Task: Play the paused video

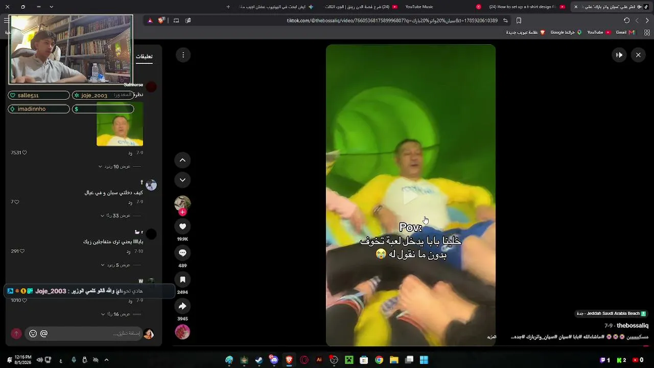Action: (x=411, y=196)
